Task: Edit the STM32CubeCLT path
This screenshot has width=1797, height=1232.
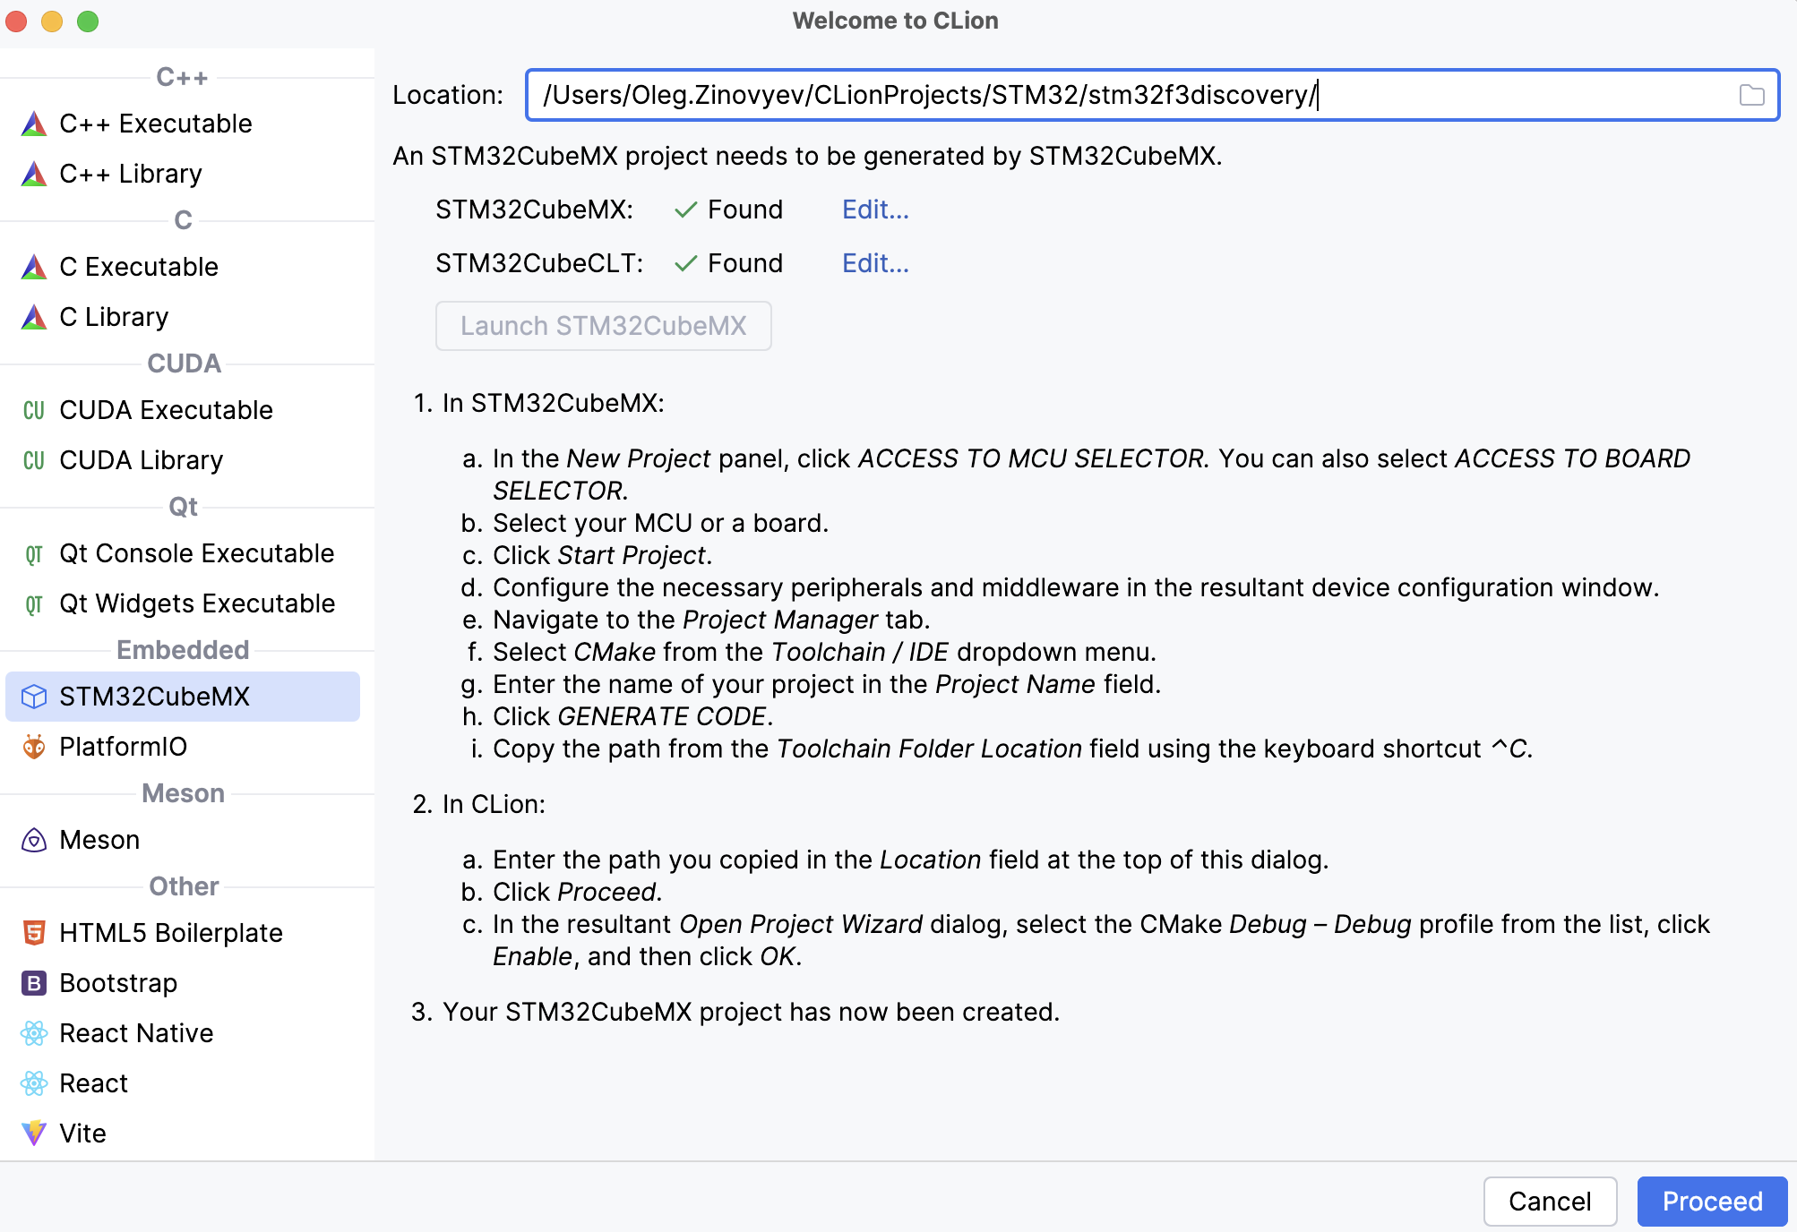Action: 875,263
